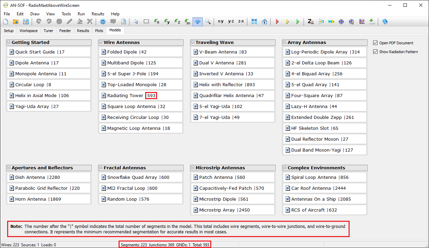Click the export download arrow icon
This screenshot has height=248, width=429.
372,21
